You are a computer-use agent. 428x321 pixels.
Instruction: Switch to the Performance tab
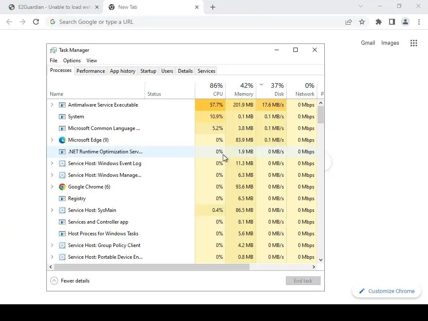pos(91,71)
